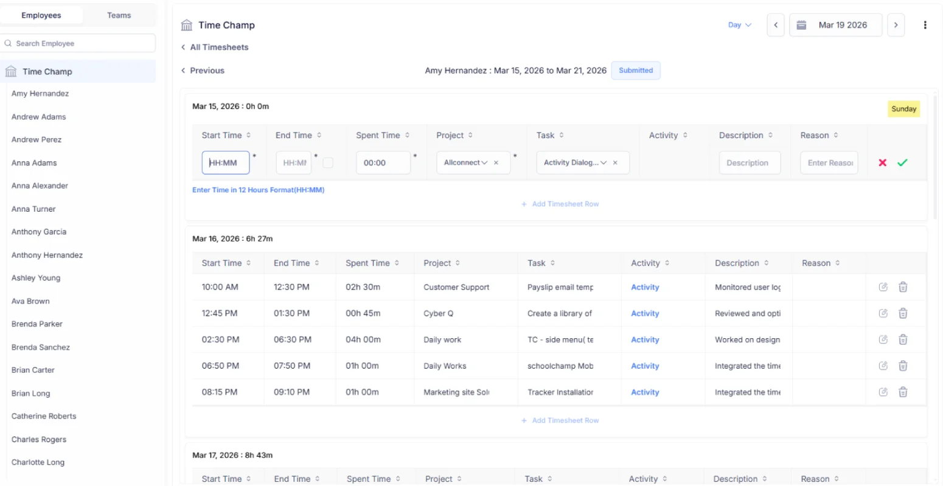This screenshot has width=943, height=486.
Task: Open the Day view dropdown
Action: pos(738,25)
